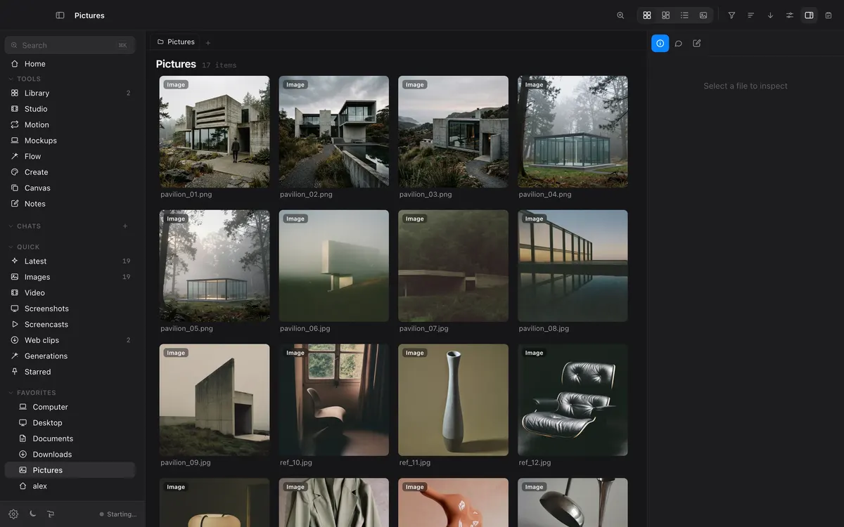Open the view settings sliders icon
The image size is (844, 527).
pos(790,15)
